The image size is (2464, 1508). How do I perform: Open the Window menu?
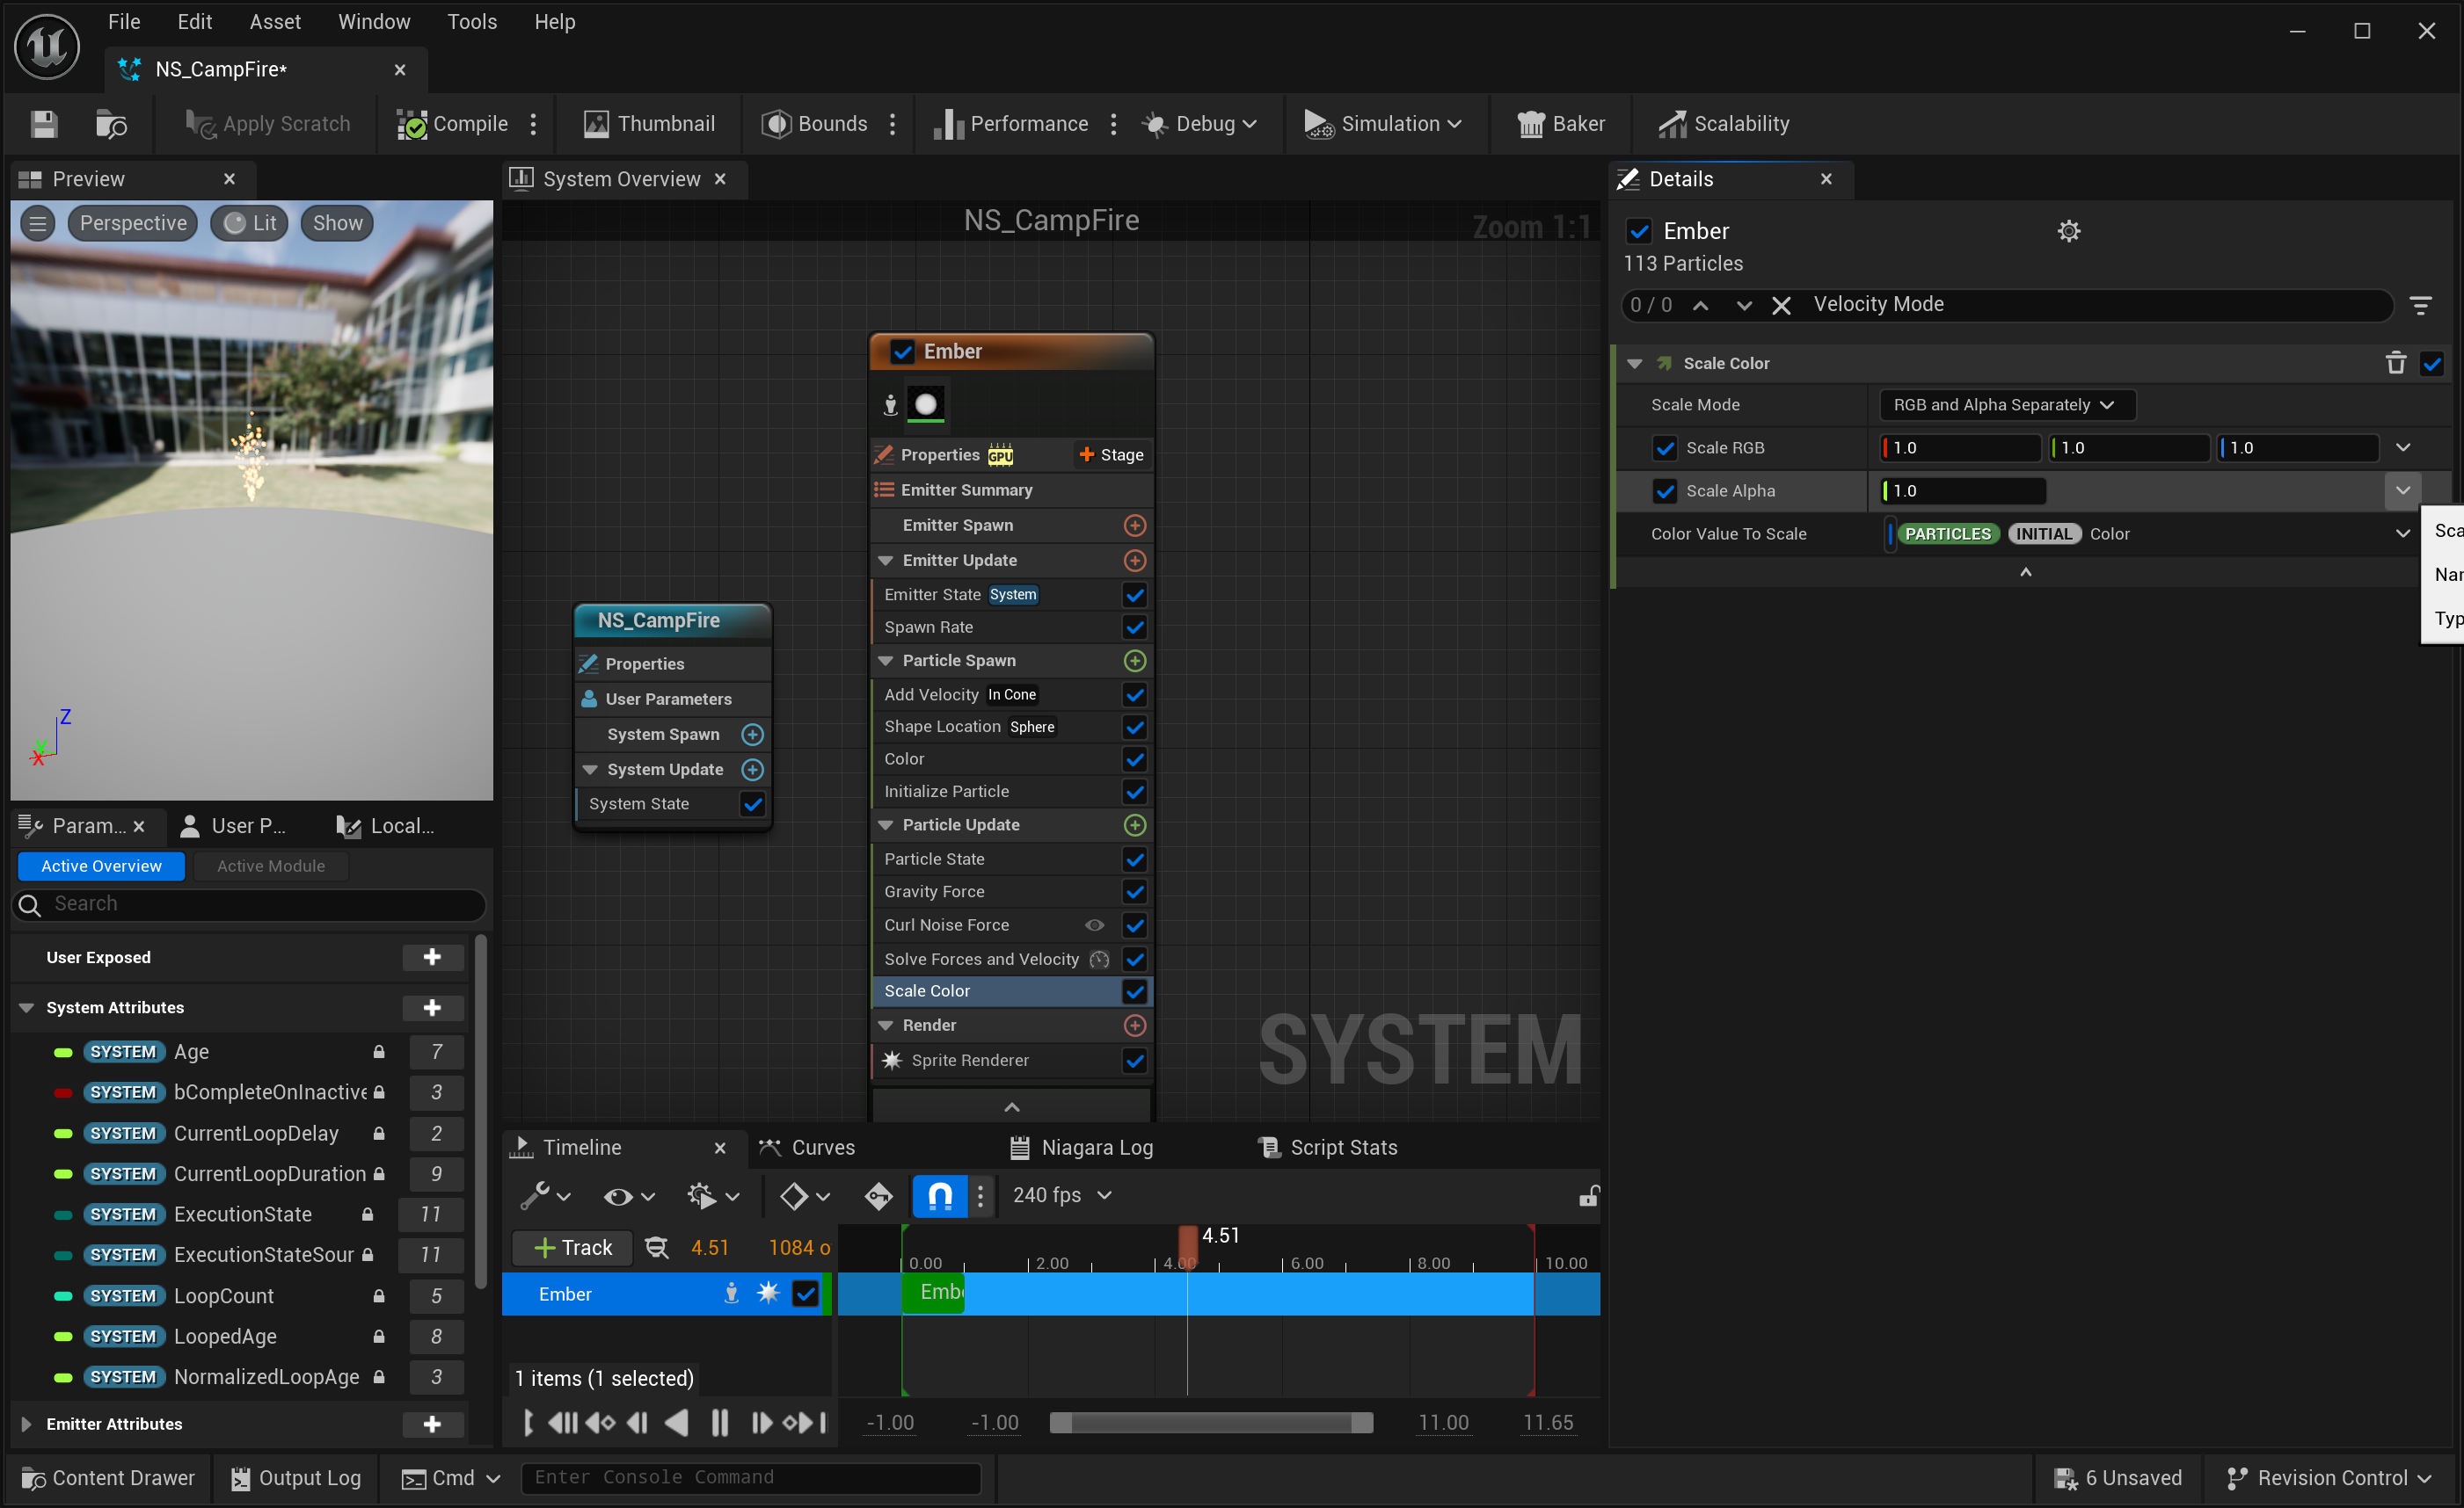[x=373, y=22]
